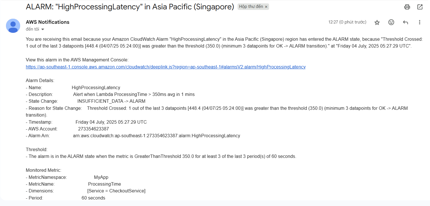Reply using the arrow icon
The height and width of the screenshot is (206, 430).
(x=405, y=22)
